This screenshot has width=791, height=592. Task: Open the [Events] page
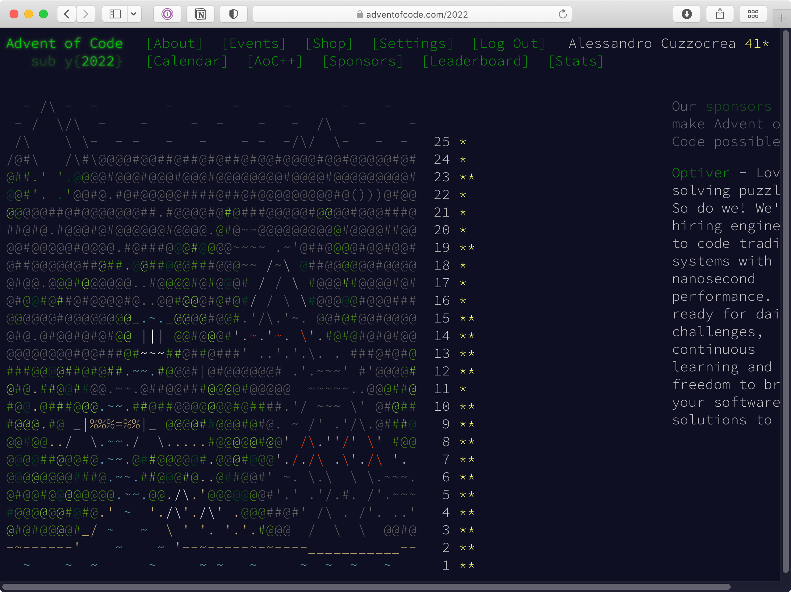click(253, 43)
